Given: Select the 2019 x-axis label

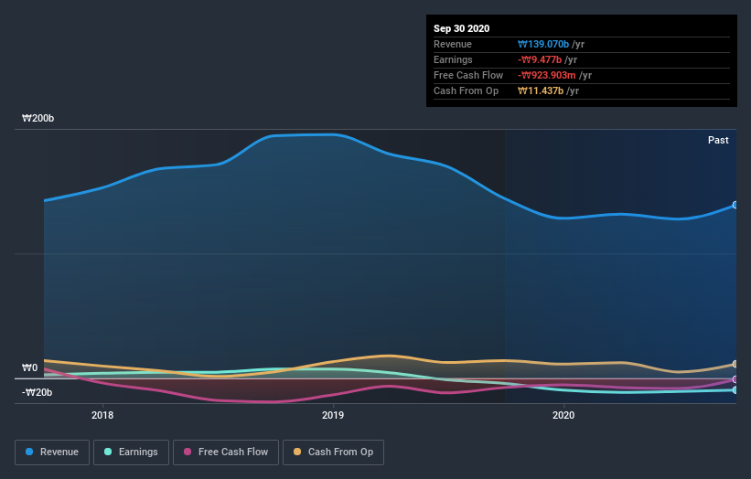Looking at the screenshot, I should click(333, 415).
